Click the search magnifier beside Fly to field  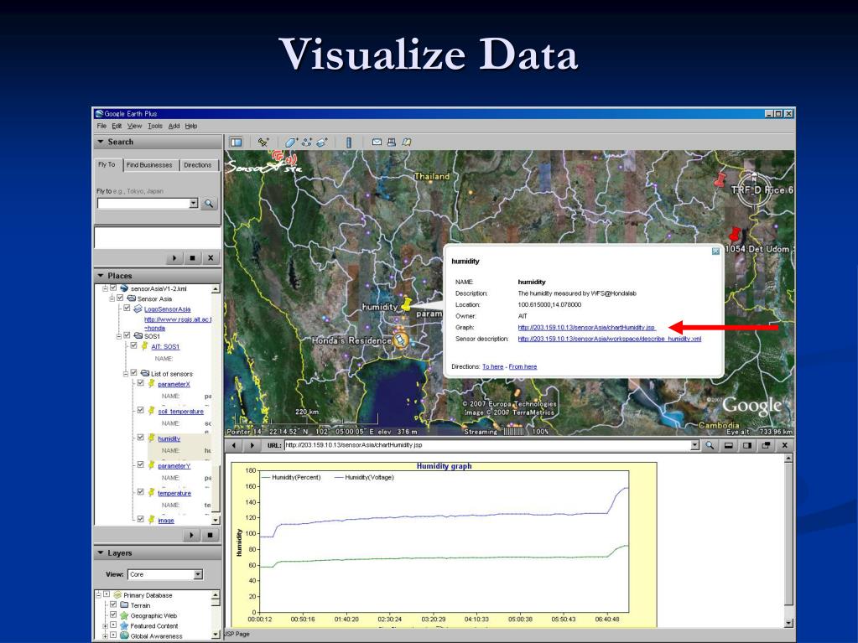(x=209, y=204)
